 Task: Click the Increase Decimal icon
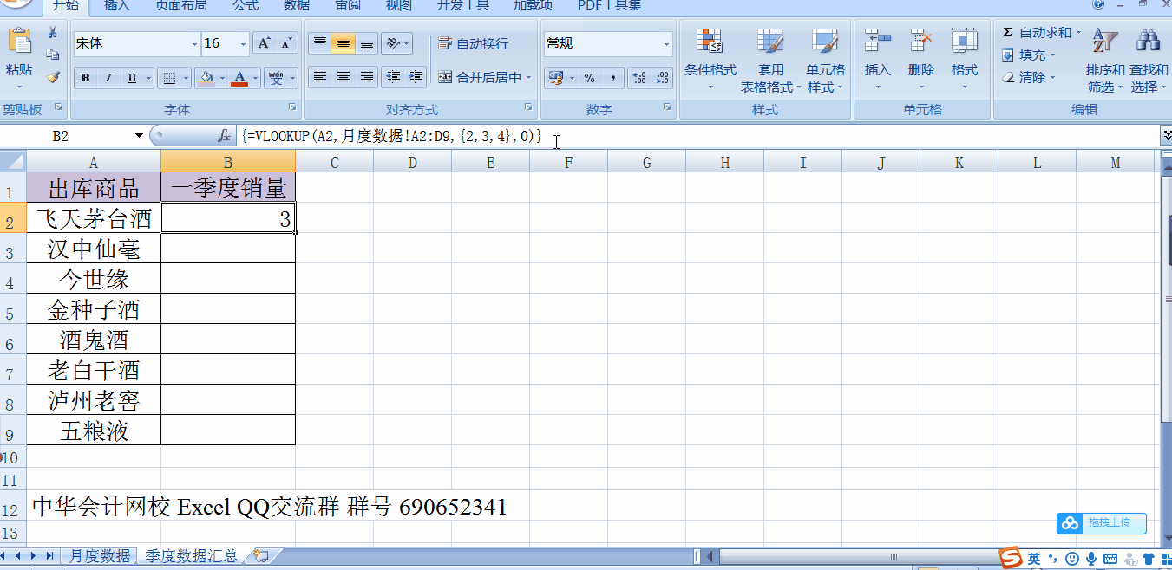(639, 78)
